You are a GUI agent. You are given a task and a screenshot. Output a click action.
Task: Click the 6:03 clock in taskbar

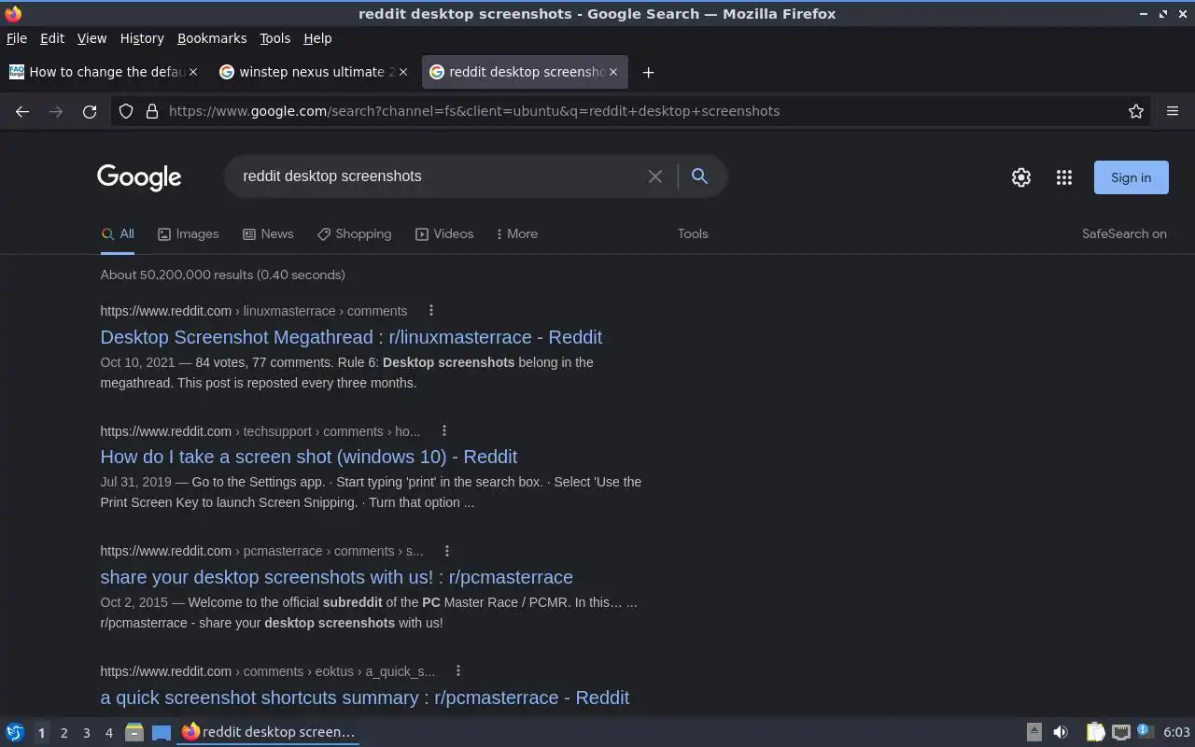point(1176,732)
